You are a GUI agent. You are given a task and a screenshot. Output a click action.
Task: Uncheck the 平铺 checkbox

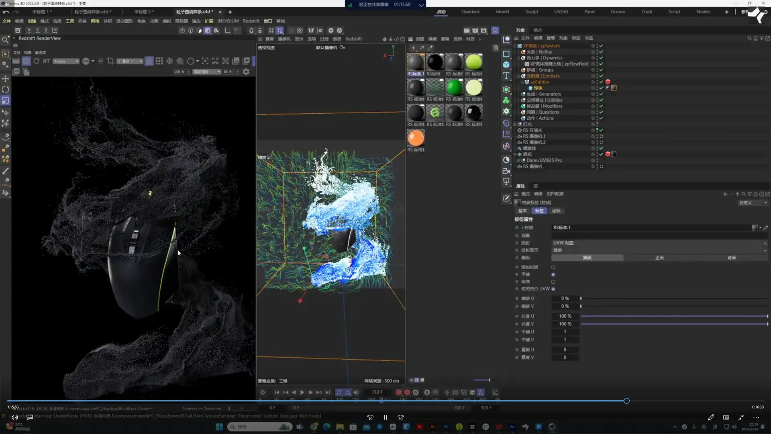click(553, 274)
